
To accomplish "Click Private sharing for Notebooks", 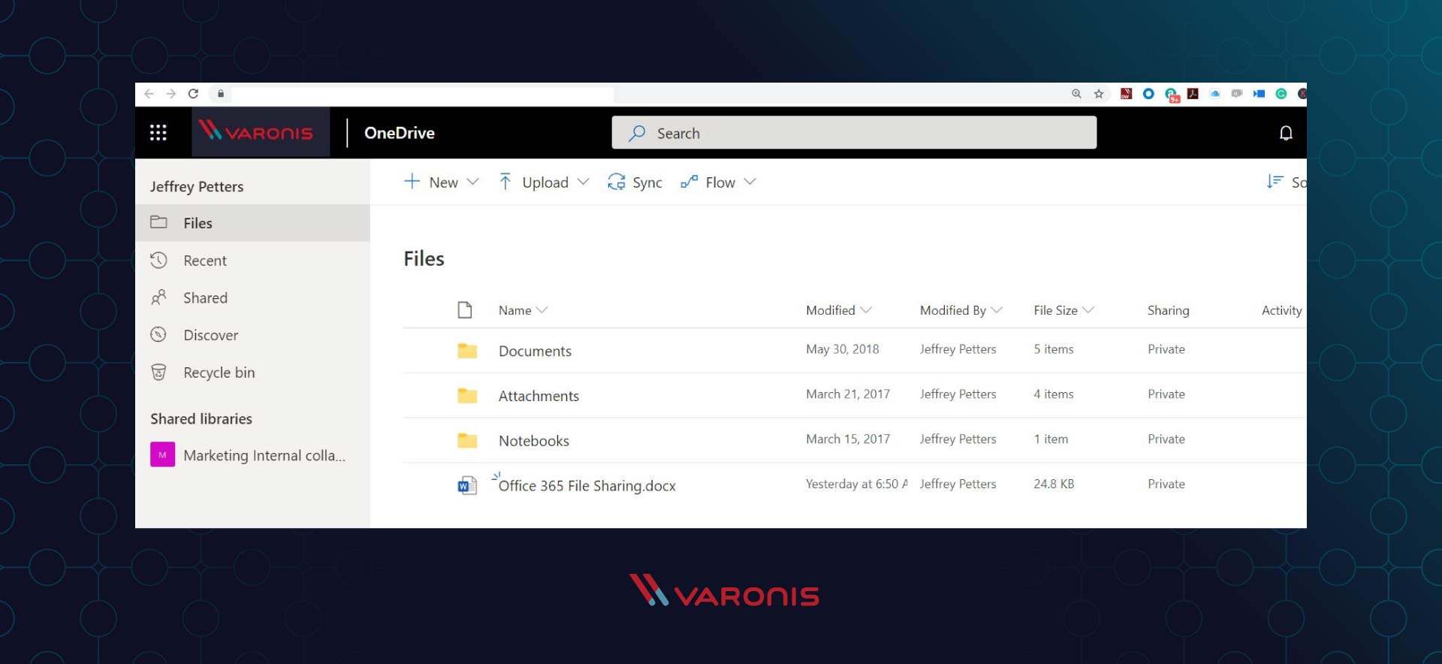I will [1166, 439].
